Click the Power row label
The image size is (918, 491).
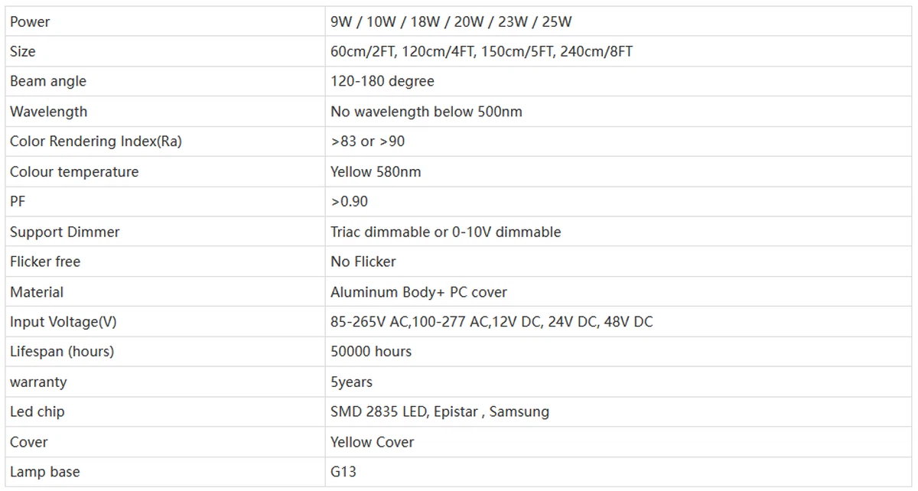(x=30, y=21)
